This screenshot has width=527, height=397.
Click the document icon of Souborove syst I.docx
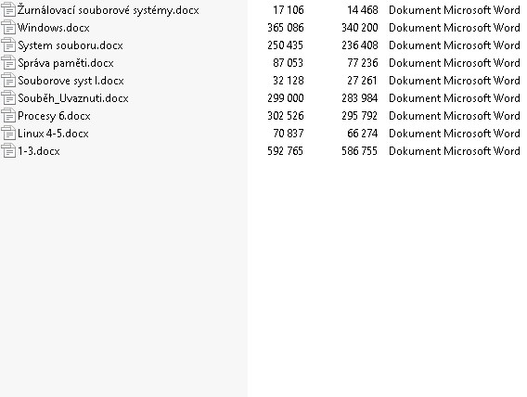8,81
